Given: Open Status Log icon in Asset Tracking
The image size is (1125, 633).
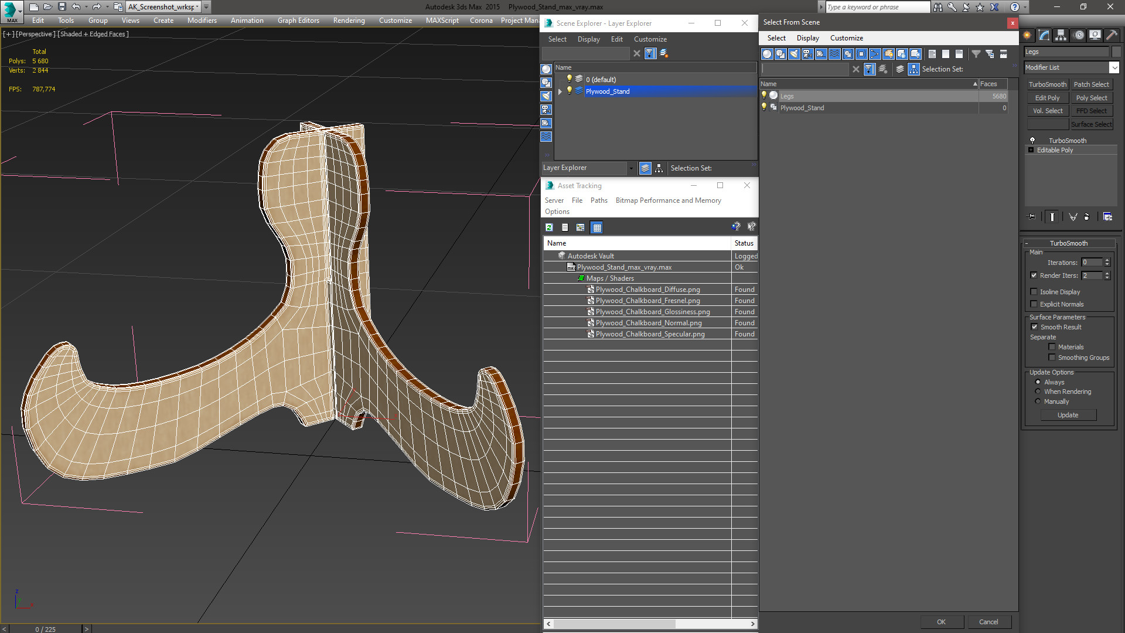Looking at the screenshot, I should coord(565,227).
